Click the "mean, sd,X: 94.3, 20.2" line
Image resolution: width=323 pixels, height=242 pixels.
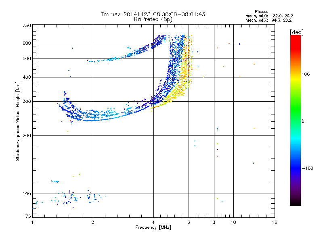point(268,20)
